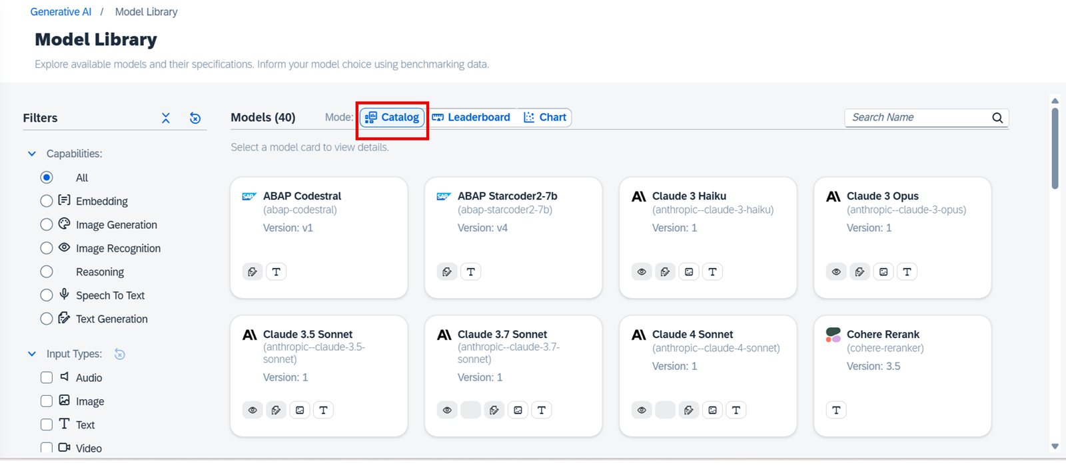Viewport: 1066px width, 467px height.
Task: Click the Claude 3 Opus text generation icon
Action: tap(859, 271)
